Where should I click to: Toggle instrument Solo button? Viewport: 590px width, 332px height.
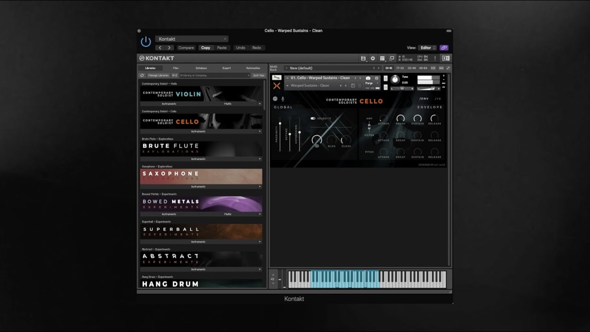[x=385, y=78]
